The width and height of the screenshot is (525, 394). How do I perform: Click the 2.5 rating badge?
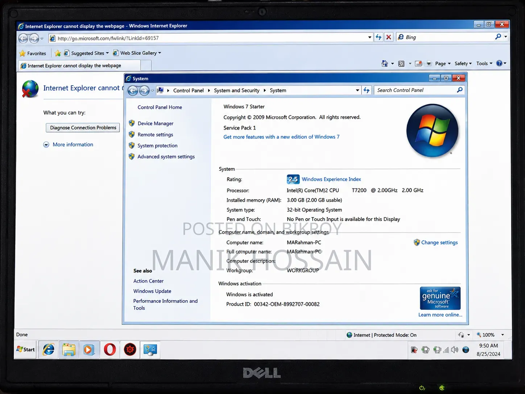pos(293,179)
